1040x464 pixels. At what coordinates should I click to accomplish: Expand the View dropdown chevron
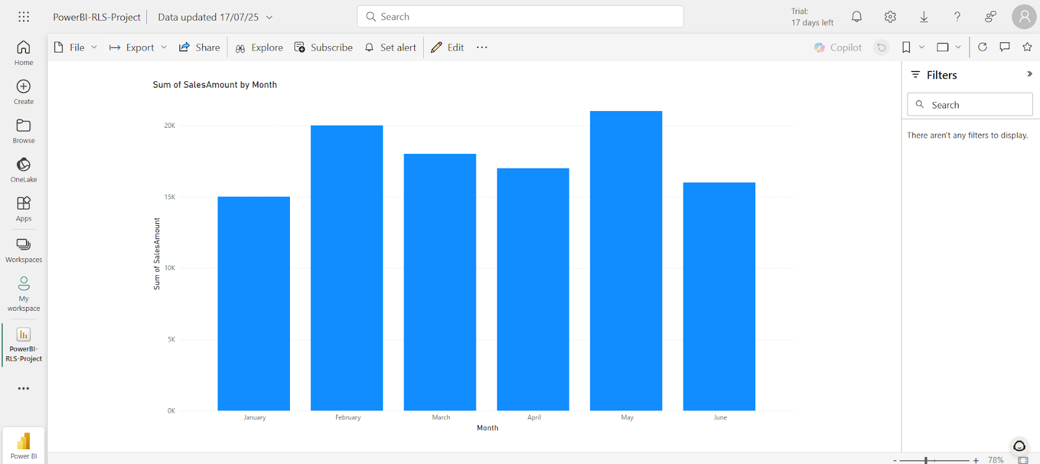click(x=958, y=47)
